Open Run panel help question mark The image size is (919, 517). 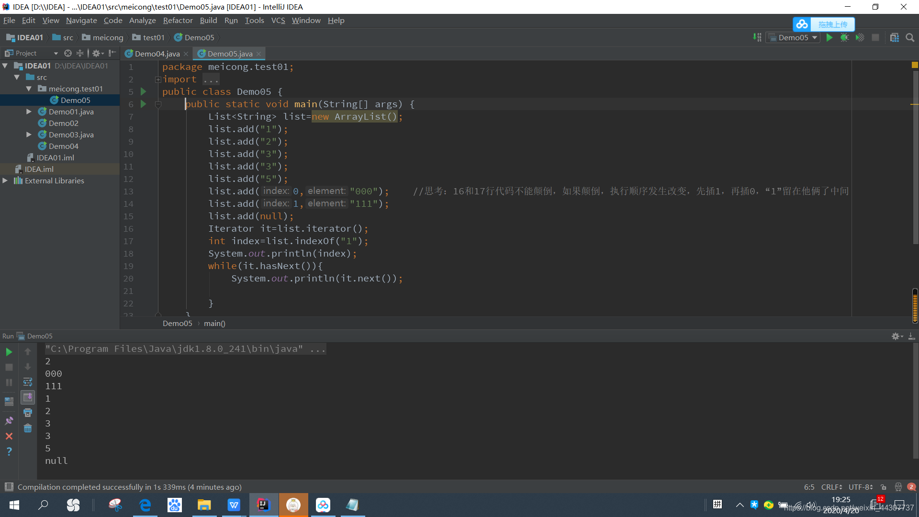[9, 451]
